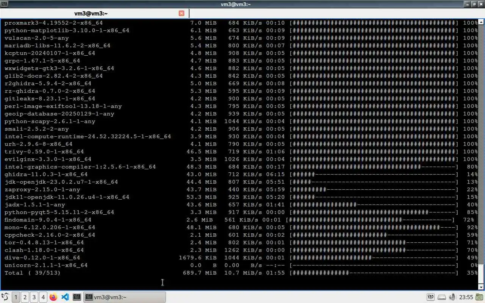Click smali-2.5.2-2-any package name

click(x=36, y=129)
